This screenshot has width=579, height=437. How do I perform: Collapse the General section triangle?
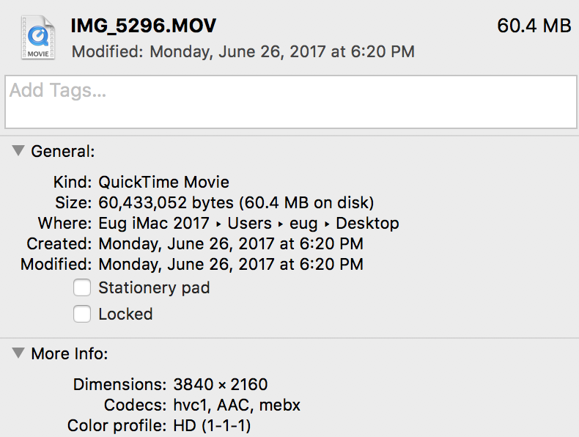pos(17,151)
